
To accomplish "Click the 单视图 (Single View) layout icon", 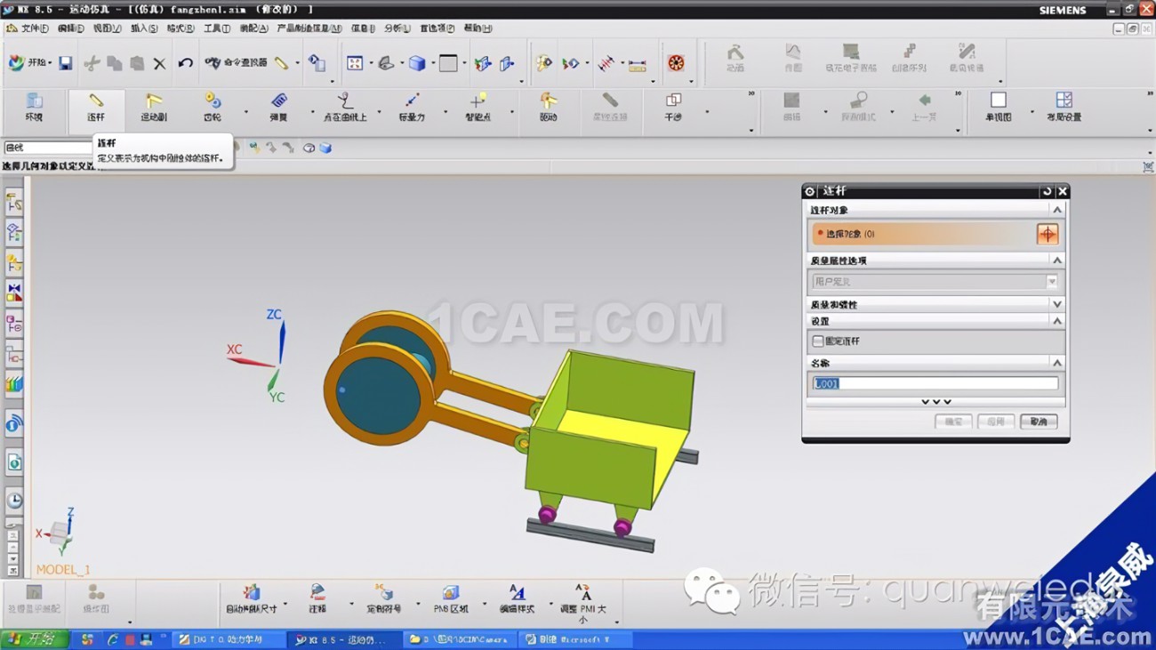I will pyautogui.click(x=999, y=108).
